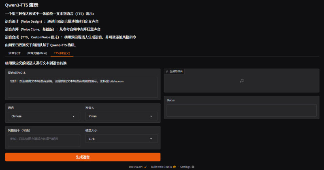Expand the 发音人 dropdown showing Vivian
324x170 pixels.
pyautogui.click(x=121, y=116)
